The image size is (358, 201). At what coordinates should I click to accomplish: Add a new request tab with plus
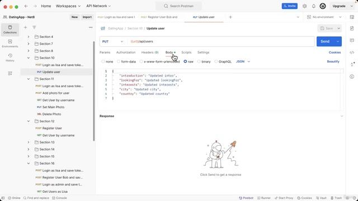point(230,17)
